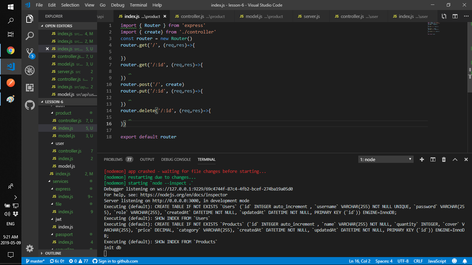Open Source Control view with badge 5
Screen dimensions: 472x265
coord(30,53)
